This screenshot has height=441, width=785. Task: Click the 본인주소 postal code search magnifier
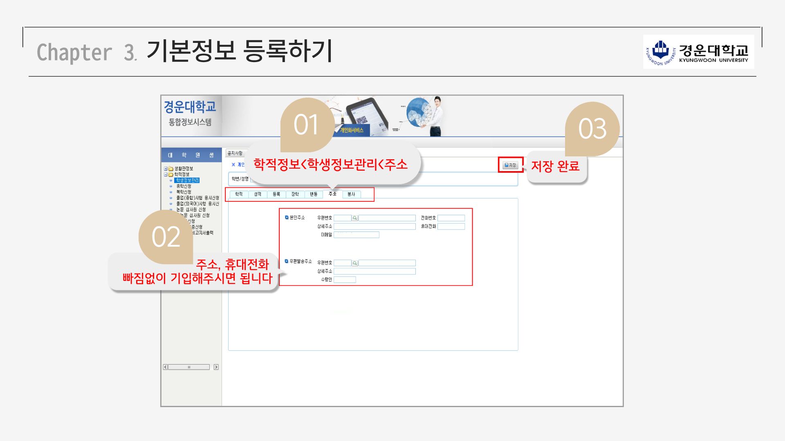pos(355,218)
